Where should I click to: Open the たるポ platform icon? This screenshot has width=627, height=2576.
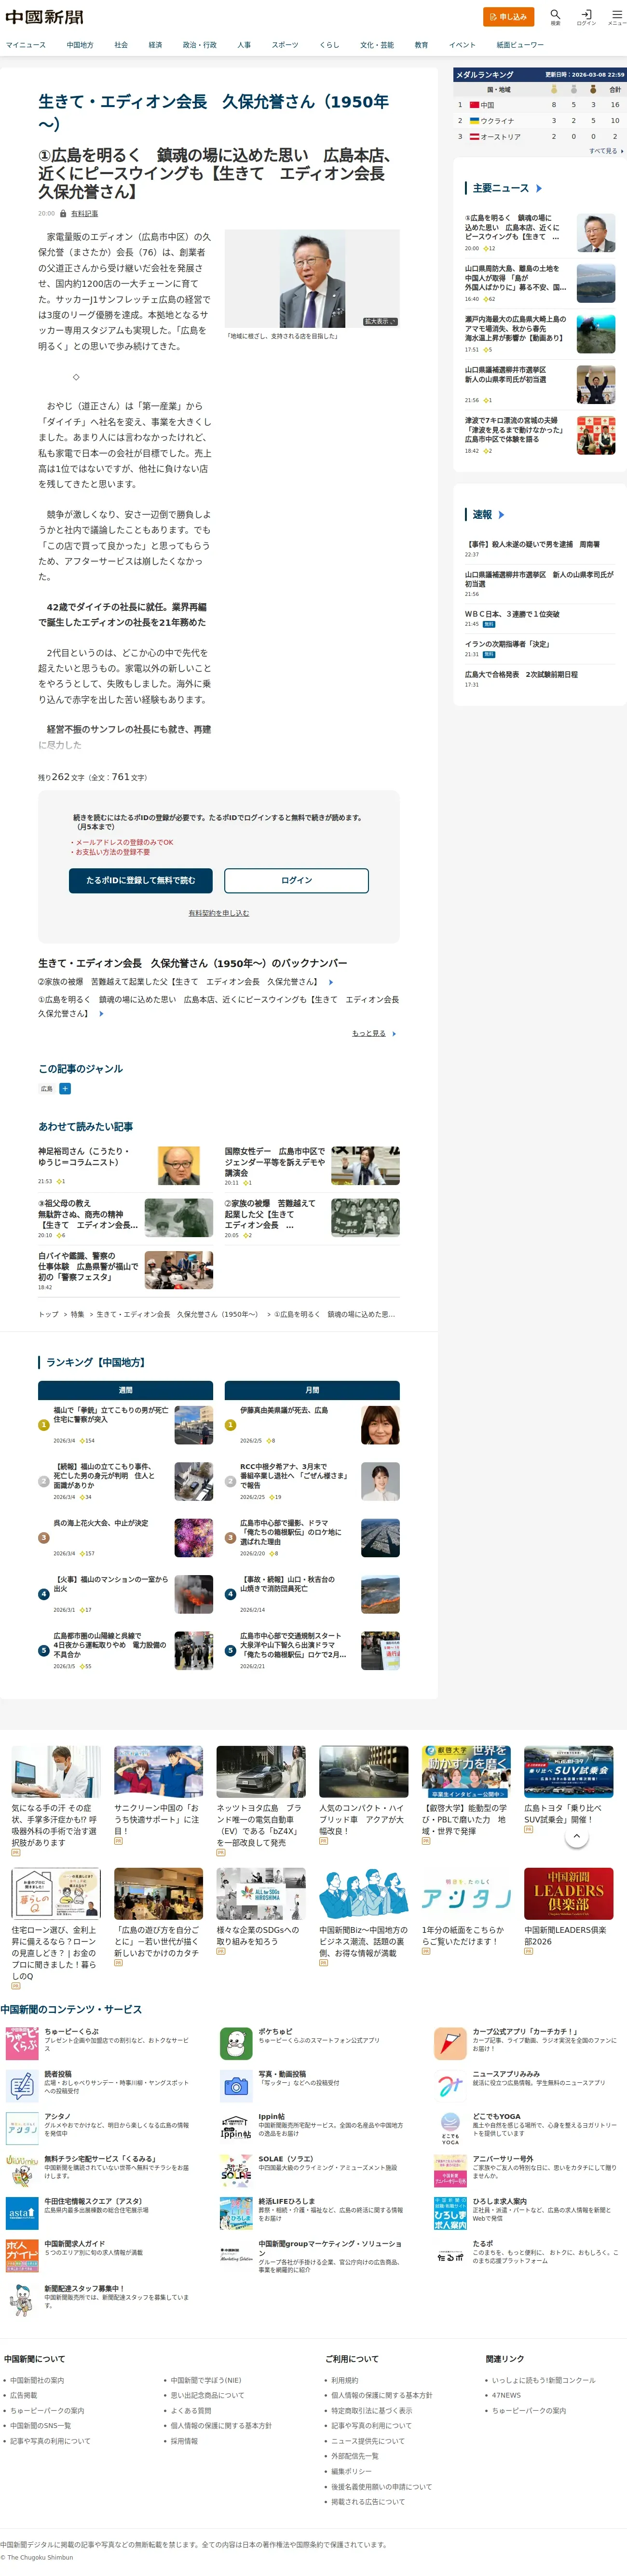point(450,2255)
